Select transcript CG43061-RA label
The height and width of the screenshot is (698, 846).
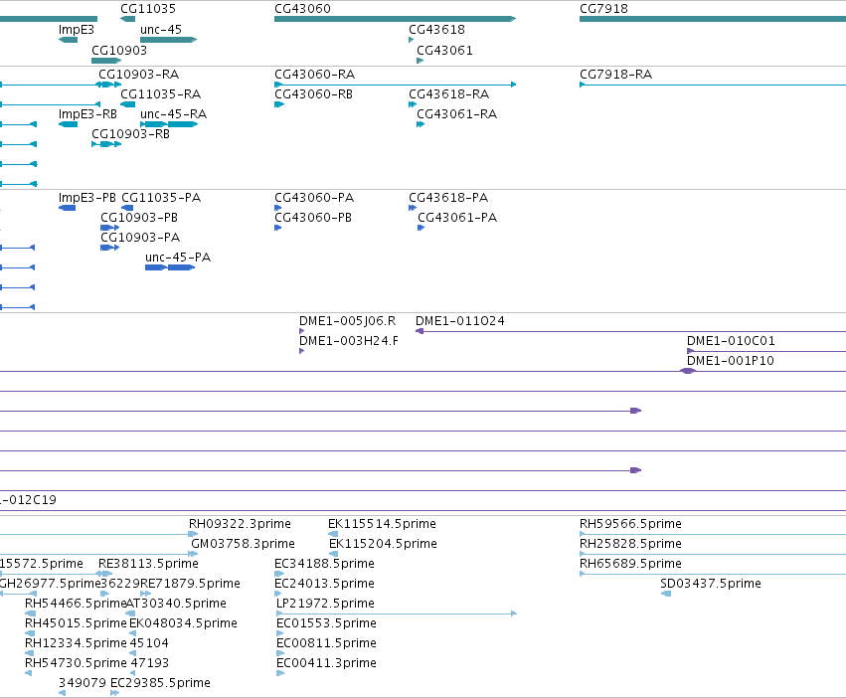457,114
